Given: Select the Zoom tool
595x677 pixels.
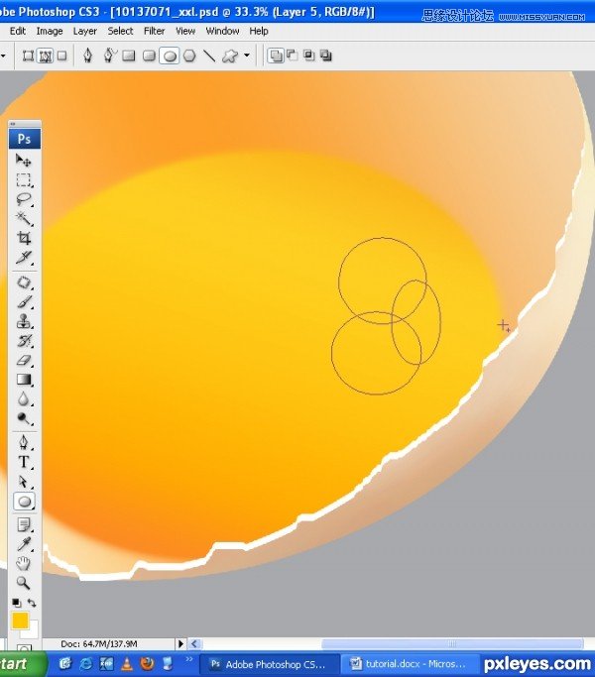Looking at the screenshot, I should 24,583.
